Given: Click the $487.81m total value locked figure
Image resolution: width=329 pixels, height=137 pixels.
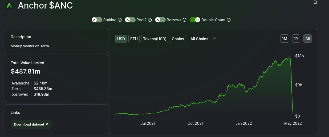Looking at the screenshot, I should [26, 71].
